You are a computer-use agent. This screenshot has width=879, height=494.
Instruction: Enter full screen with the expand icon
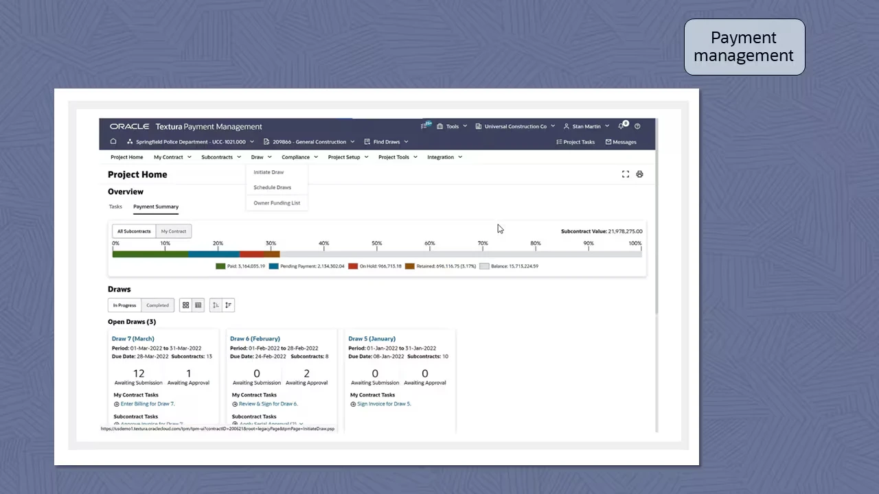(x=625, y=174)
